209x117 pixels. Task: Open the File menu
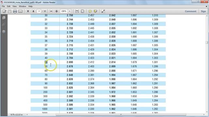coord(3,6)
